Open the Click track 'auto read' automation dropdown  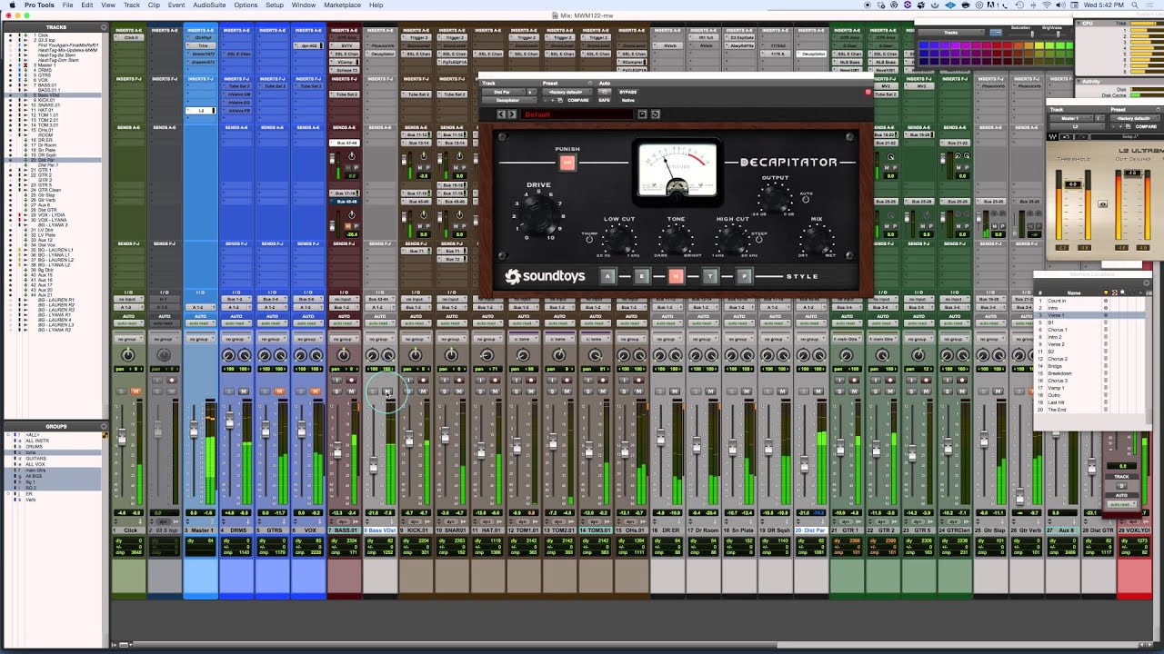pyautogui.click(x=128, y=323)
